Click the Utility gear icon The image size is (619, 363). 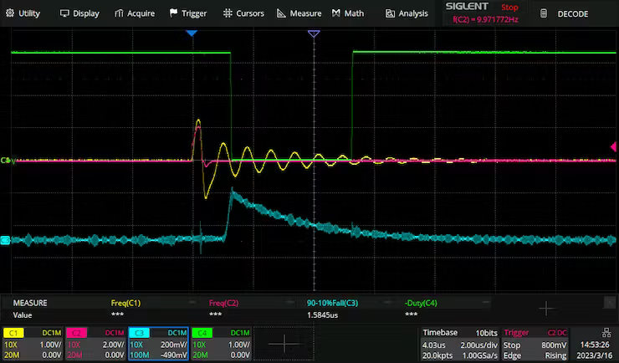[10, 13]
